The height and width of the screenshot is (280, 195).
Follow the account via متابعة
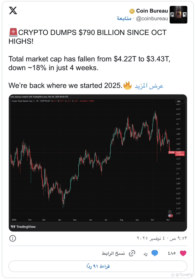pyautogui.click(x=124, y=18)
